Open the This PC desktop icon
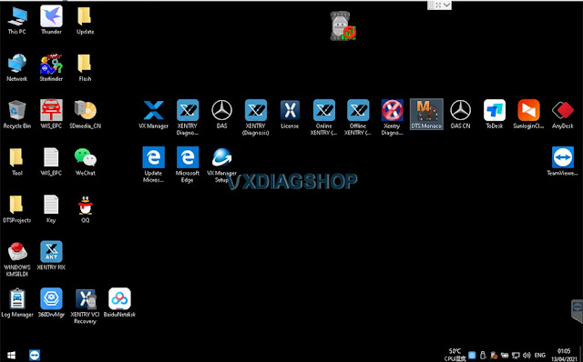Viewport: 583px width, 362px height. (x=17, y=21)
